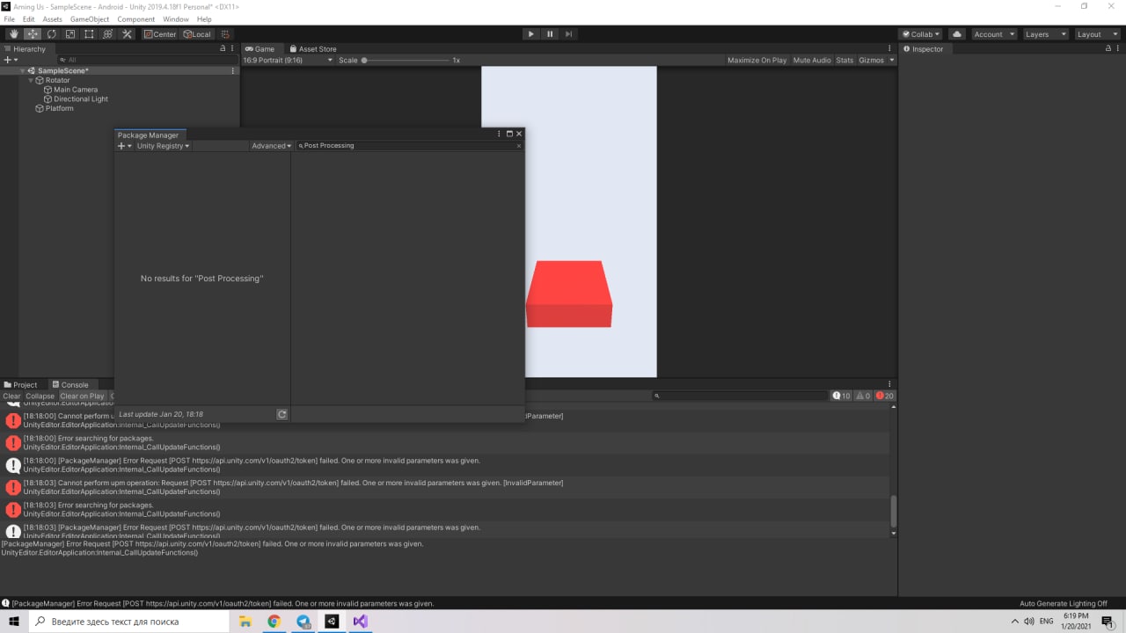Open the Advanced dropdown in Package Manager
Viewport: 1126px width, 633px height.
tap(271, 146)
